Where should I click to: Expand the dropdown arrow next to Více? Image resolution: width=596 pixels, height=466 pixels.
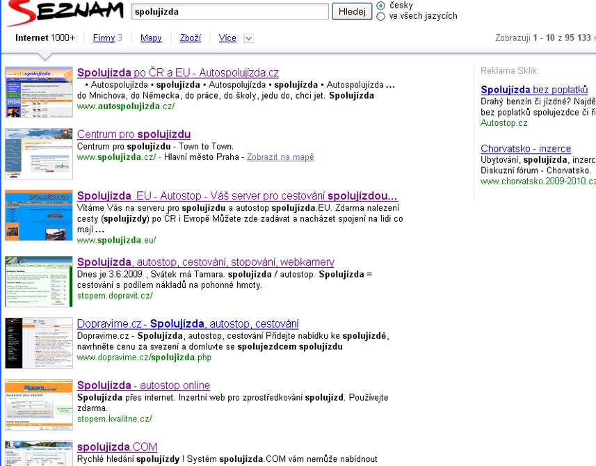pyautogui.click(x=248, y=38)
